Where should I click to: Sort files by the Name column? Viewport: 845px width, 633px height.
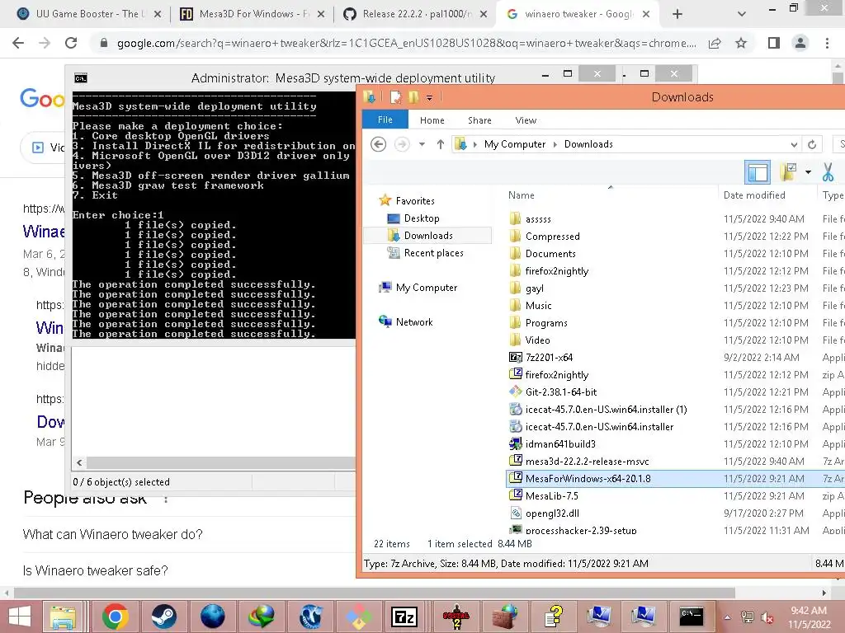(522, 195)
